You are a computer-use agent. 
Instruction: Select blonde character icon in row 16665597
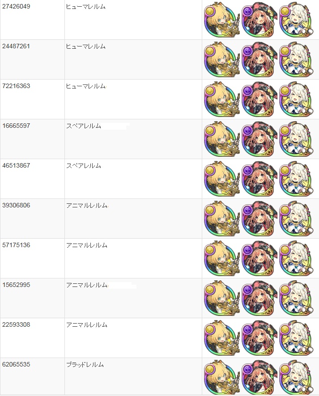point(221,139)
